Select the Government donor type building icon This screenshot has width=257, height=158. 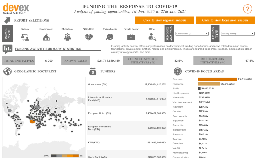pyautogui.click(x=46, y=37)
